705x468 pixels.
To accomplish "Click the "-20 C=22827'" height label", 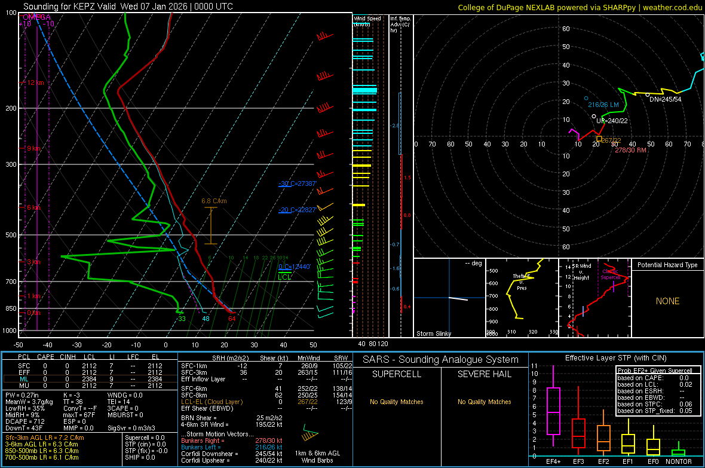I will [x=298, y=210].
